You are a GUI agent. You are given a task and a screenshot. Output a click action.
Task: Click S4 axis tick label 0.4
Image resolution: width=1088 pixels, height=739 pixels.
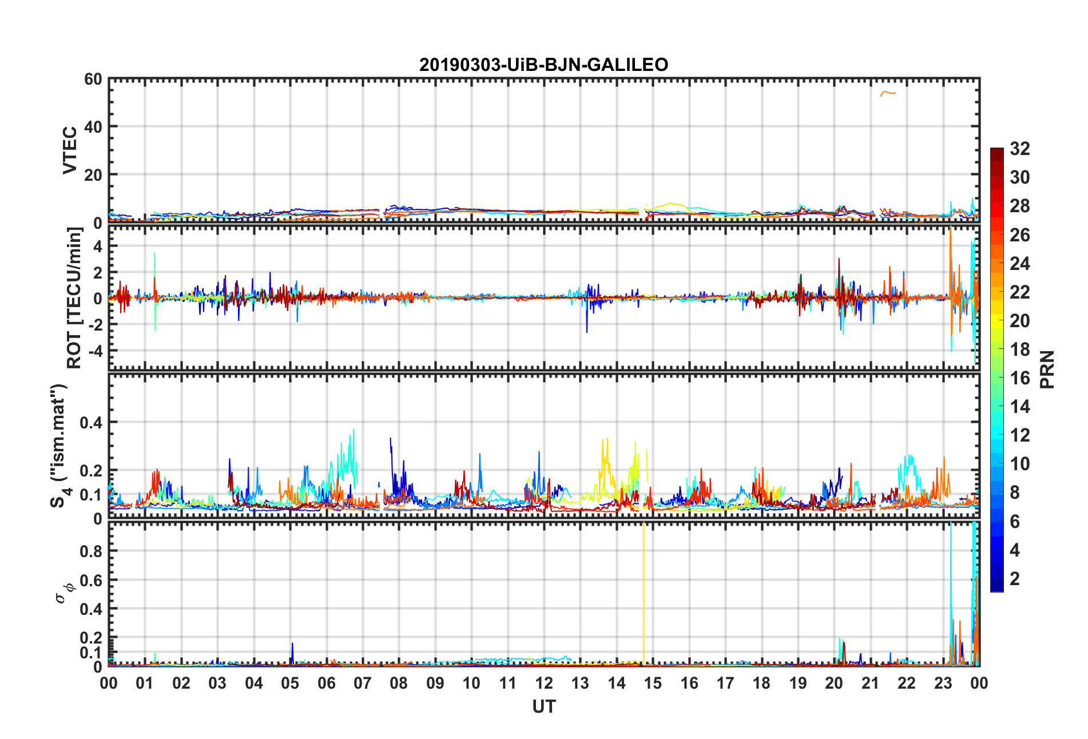91,423
